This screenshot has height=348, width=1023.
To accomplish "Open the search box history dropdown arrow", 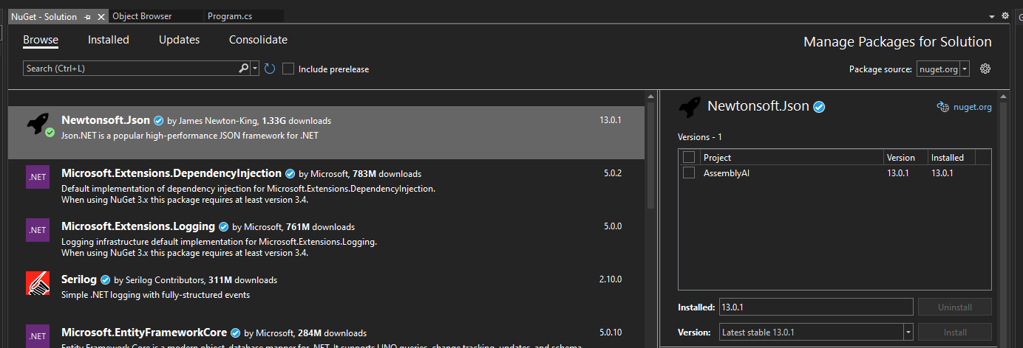I will click(x=256, y=69).
